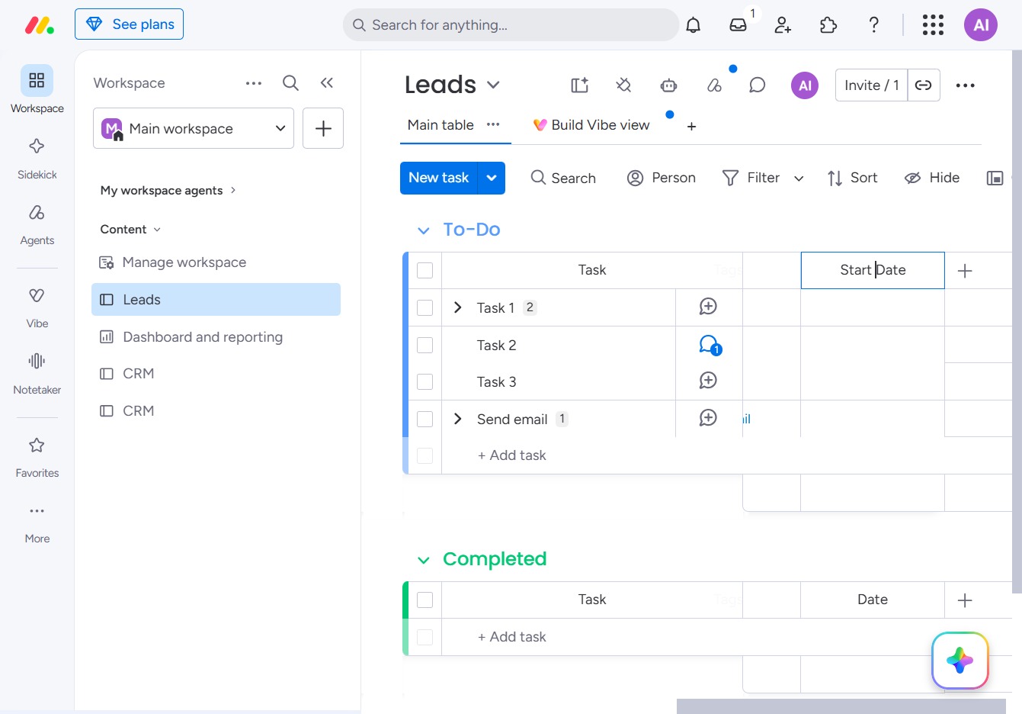Open Sidekick in left rail
This screenshot has width=1022, height=714.
point(37,157)
